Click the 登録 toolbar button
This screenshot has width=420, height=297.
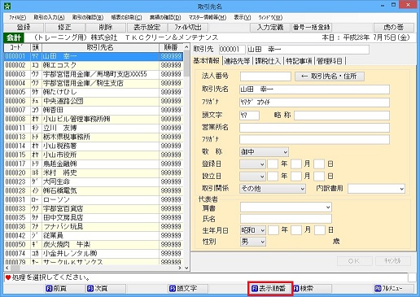(x=24, y=28)
